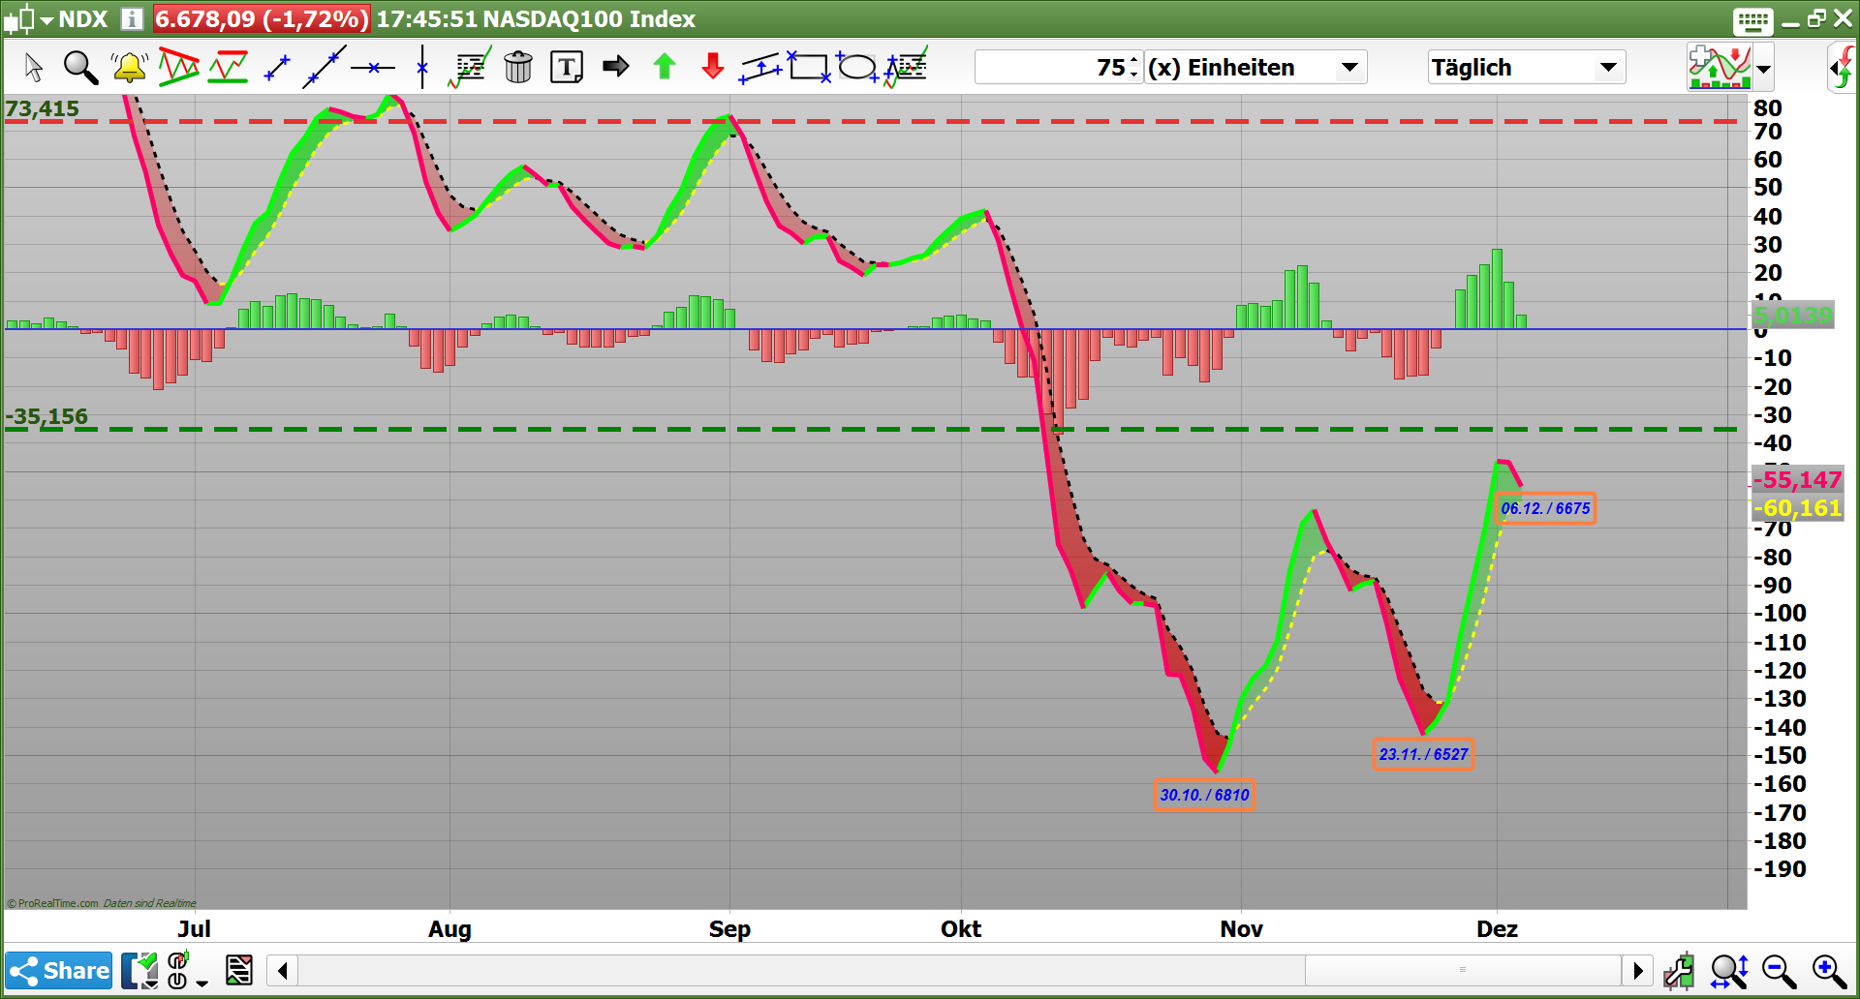The image size is (1860, 999).
Task: Click the horizontal scrollbar thumb
Action: (1463, 970)
